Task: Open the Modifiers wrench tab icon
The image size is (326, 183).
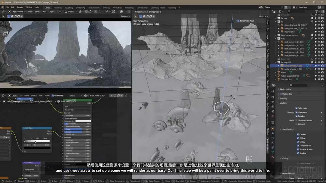Action: click(273, 134)
